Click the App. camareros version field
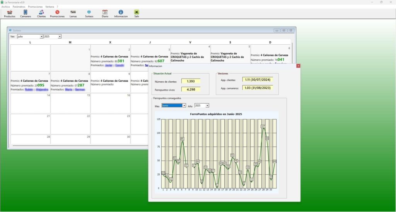 coord(258,88)
